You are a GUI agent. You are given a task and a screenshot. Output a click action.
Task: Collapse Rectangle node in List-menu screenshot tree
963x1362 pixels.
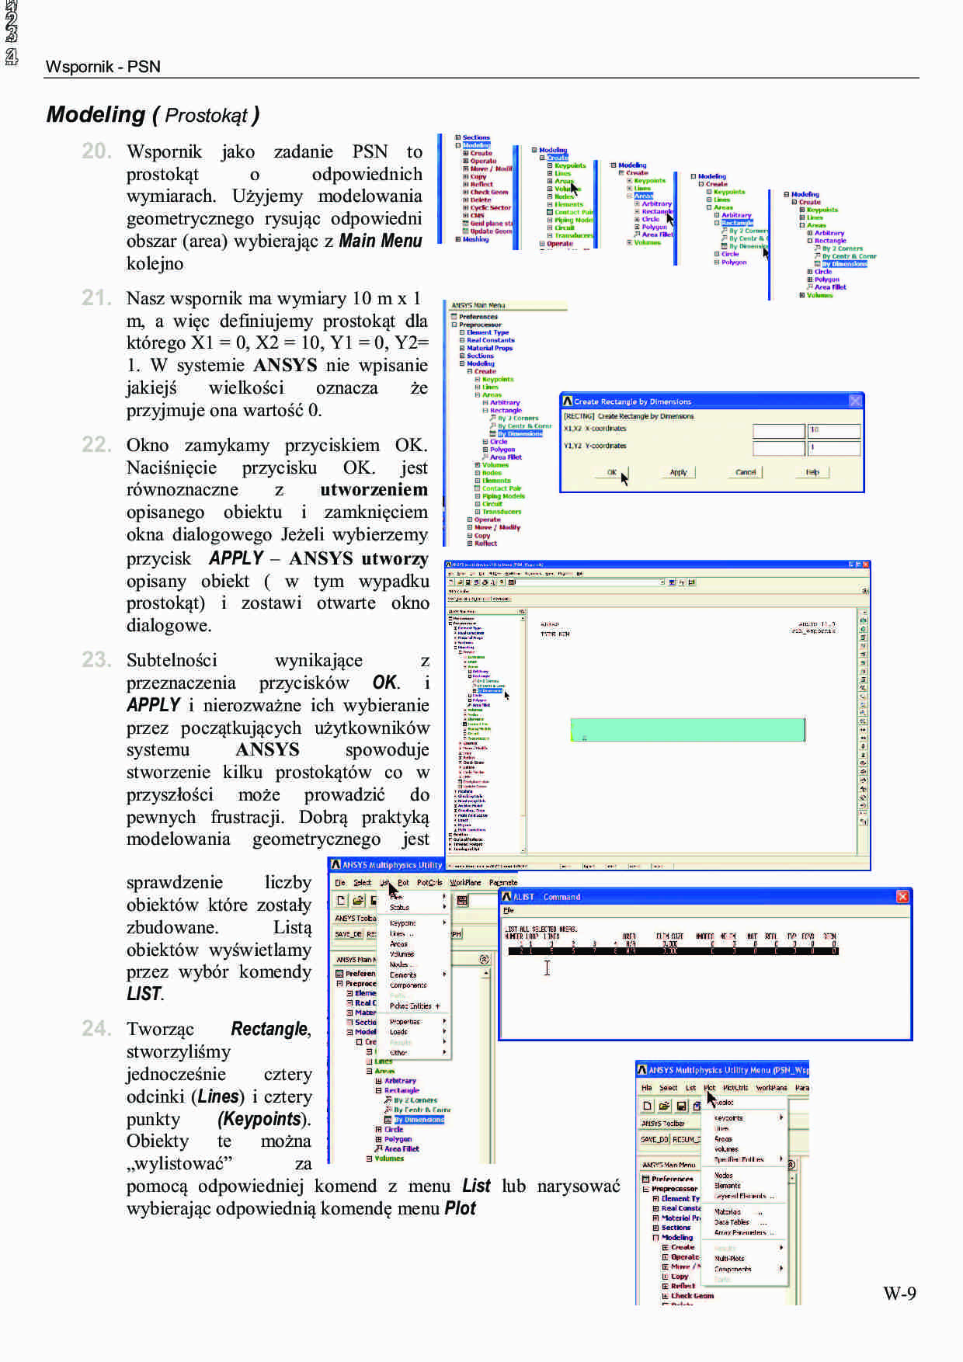click(x=378, y=1090)
